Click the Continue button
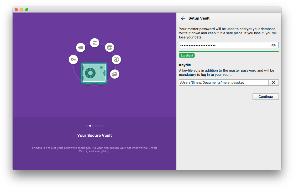Image resolution: width=294 pixels, height=189 pixels. [265, 97]
